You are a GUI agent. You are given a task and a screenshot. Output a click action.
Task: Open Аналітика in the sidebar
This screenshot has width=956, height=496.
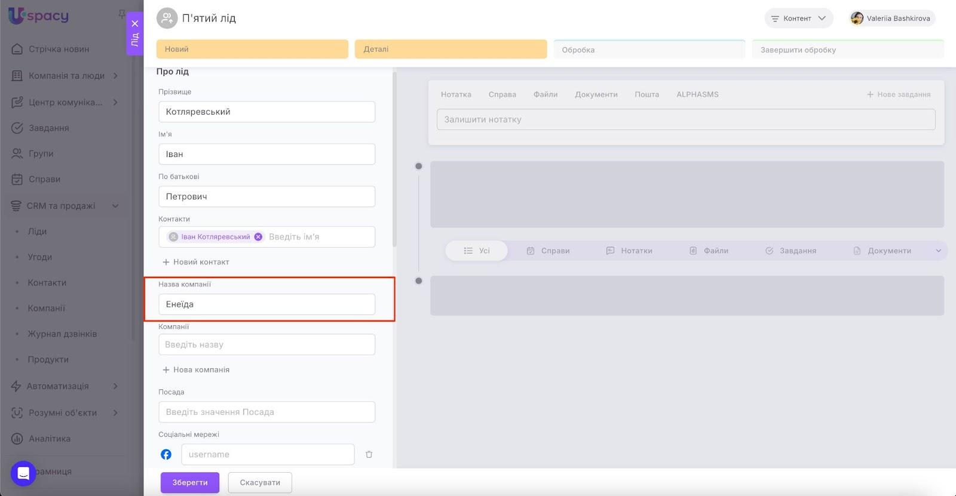click(49, 439)
